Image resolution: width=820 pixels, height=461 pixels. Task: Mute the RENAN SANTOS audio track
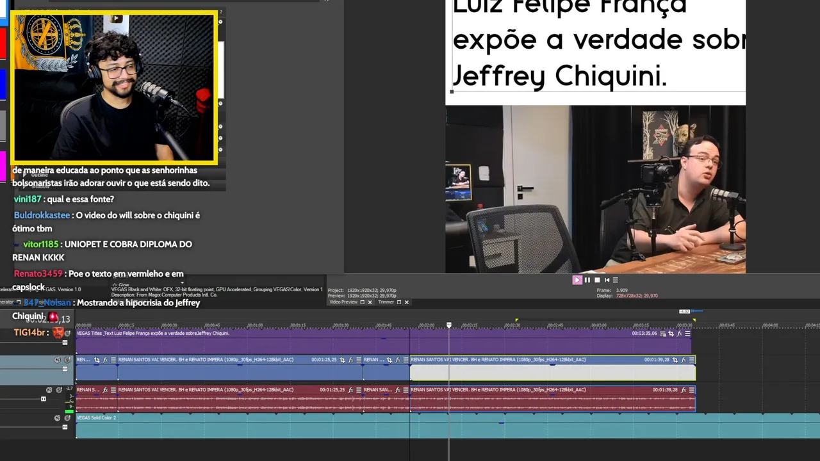[49, 390]
